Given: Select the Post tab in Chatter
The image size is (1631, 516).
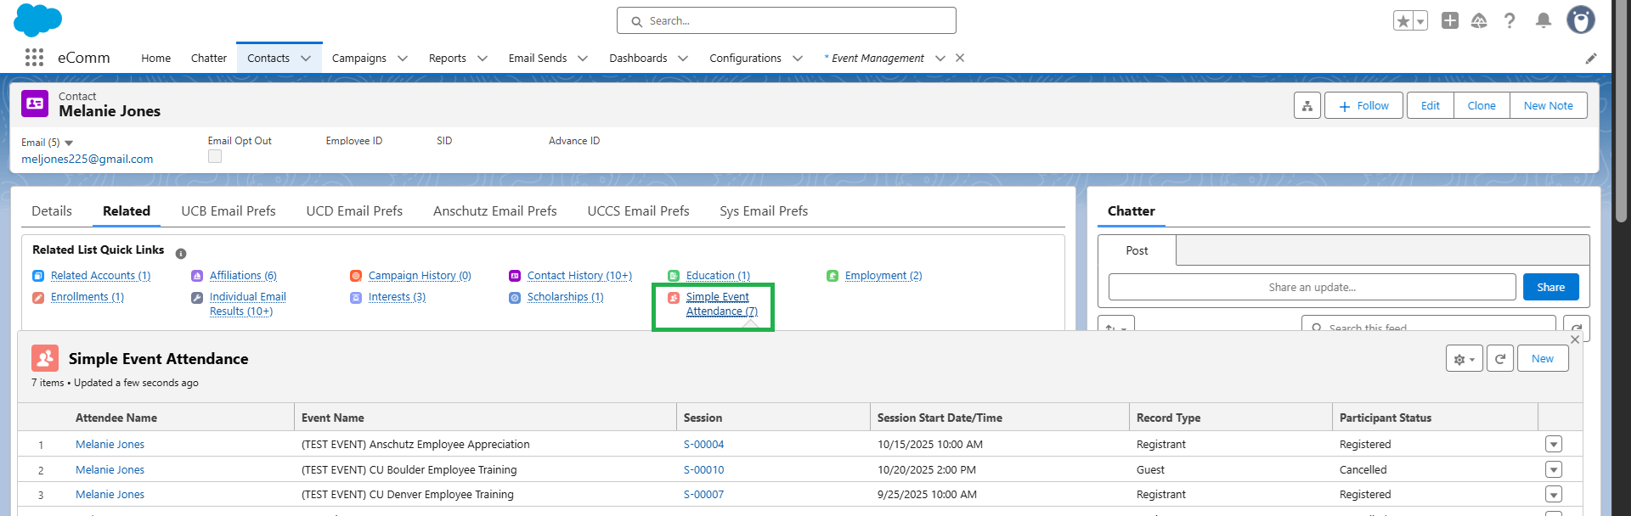Looking at the screenshot, I should click(x=1137, y=250).
